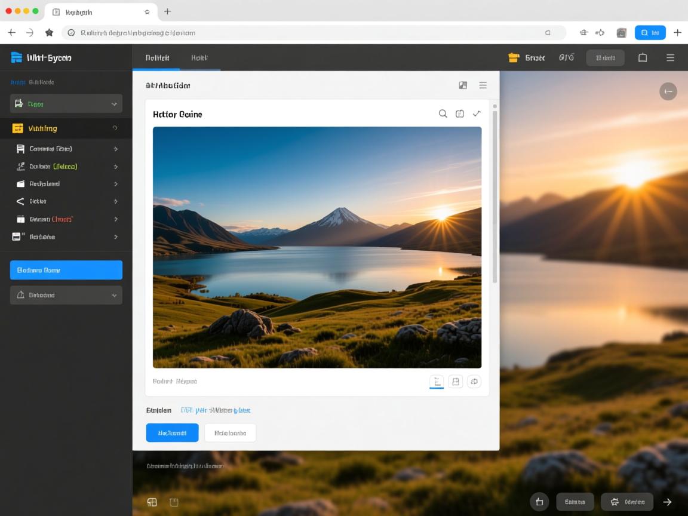The height and width of the screenshot is (516, 688).
Task: Click the checkmark icon in the card header
Action: (477, 113)
